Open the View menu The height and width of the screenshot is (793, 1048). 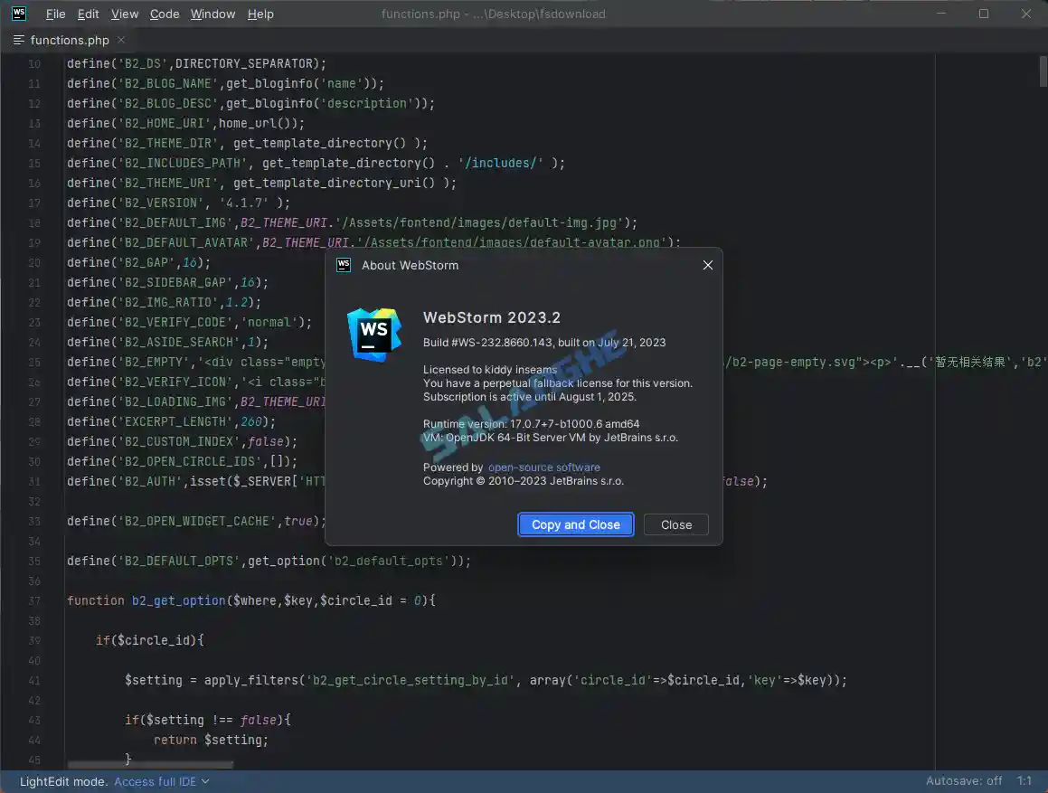124,14
